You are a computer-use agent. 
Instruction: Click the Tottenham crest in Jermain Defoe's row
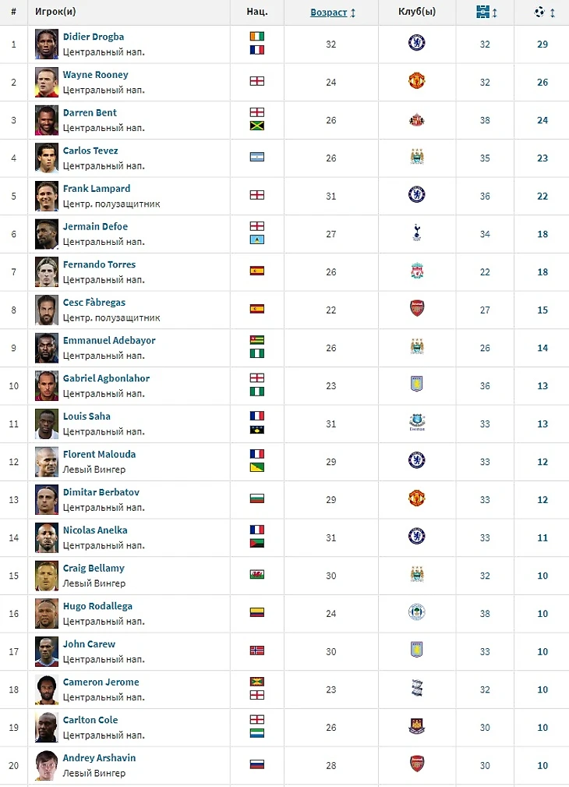point(416,233)
